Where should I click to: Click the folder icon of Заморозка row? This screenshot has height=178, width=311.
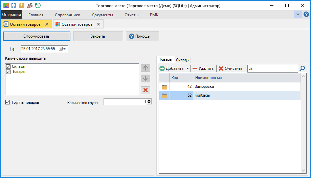click(164, 87)
